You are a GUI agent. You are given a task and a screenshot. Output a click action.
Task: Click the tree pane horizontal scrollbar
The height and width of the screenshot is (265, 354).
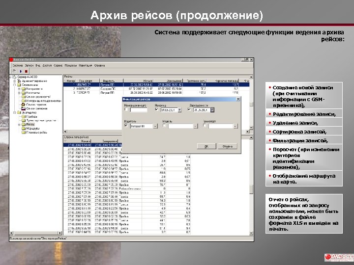(36, 233)
